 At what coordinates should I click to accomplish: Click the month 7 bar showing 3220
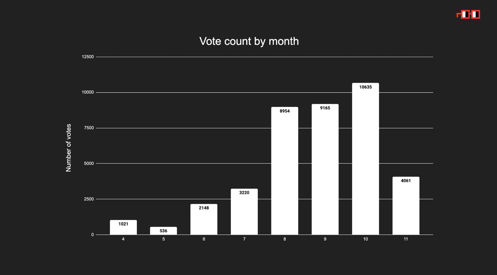pyautogui.click(x=244, y=212)
